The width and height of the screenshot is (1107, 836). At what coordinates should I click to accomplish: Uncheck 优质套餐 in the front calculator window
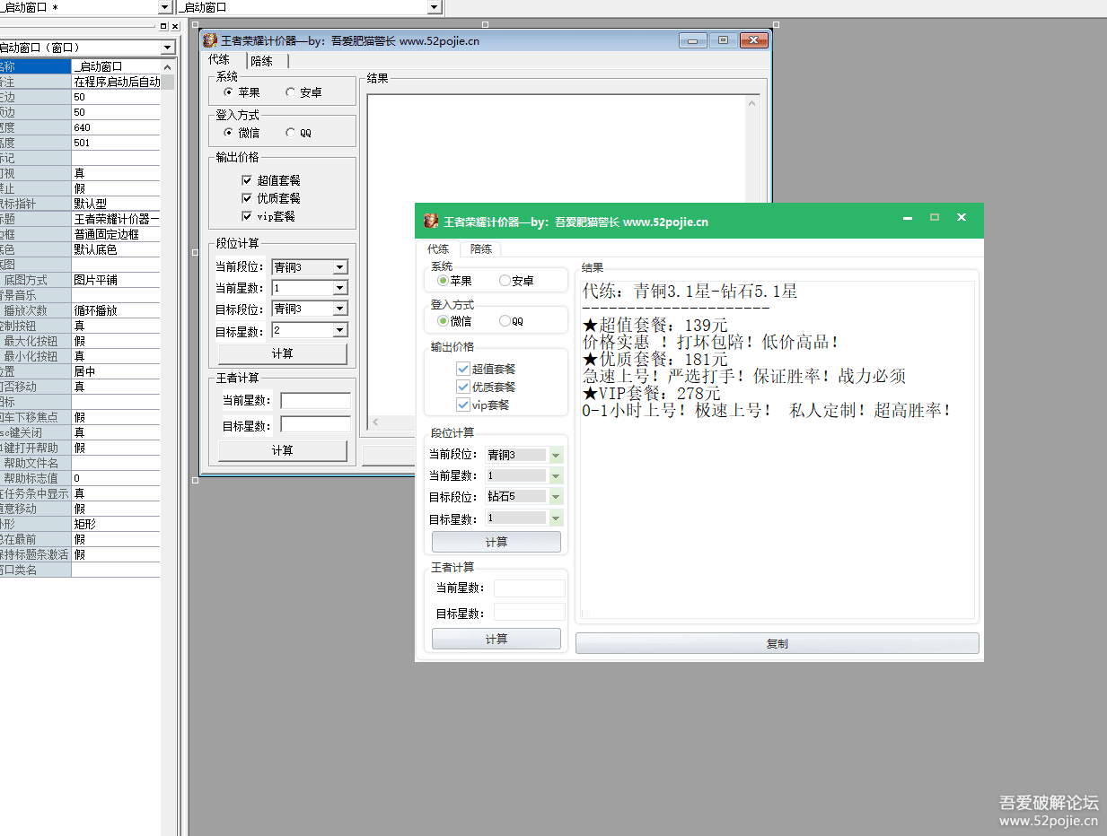[x=486, y=387]
